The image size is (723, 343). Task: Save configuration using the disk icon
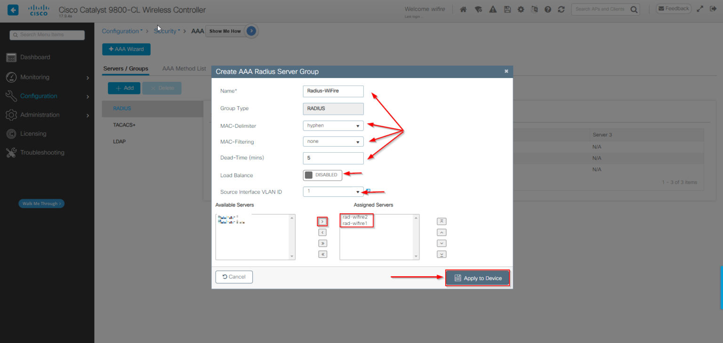(507, 8)
